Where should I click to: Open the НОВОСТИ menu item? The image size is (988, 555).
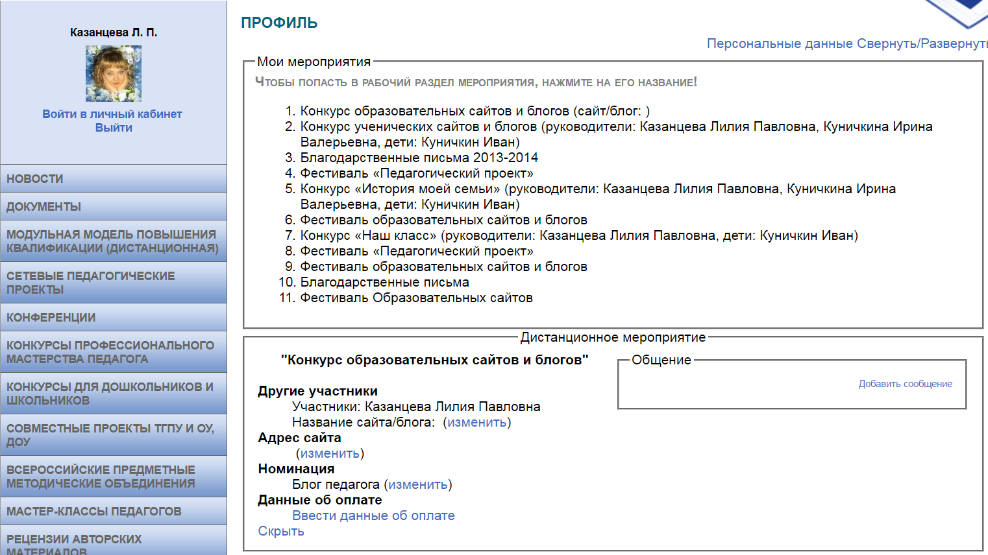[x=114, y=178]
